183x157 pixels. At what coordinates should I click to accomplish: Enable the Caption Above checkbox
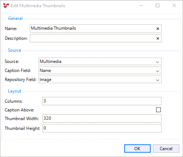tap(158, 110)
